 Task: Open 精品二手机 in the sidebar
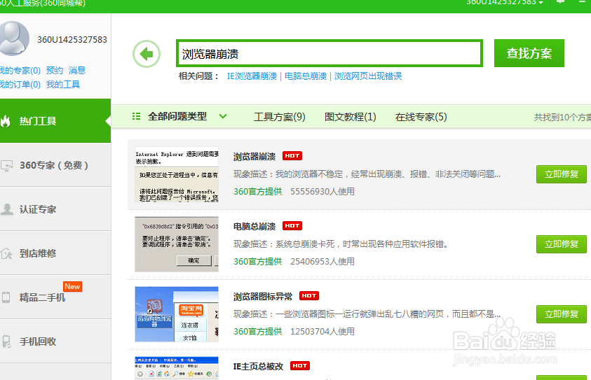click(x=55, y=297)
